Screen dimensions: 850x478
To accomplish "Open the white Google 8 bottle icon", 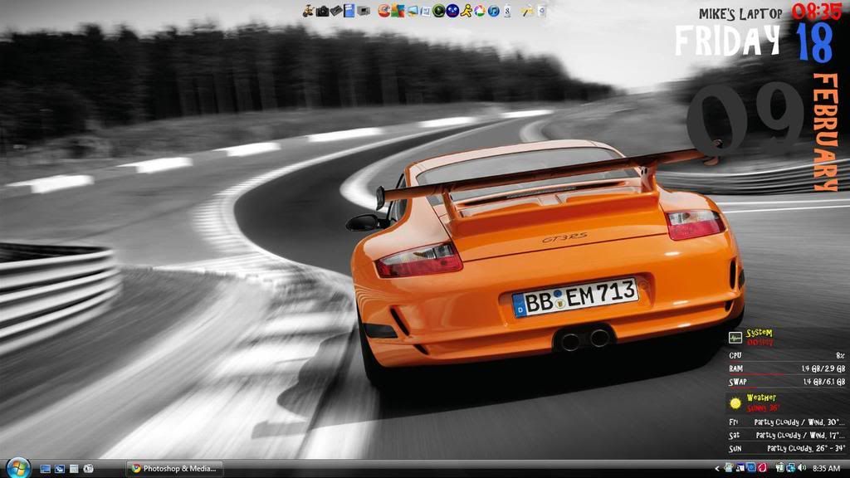I will click(x=507, y=11).
